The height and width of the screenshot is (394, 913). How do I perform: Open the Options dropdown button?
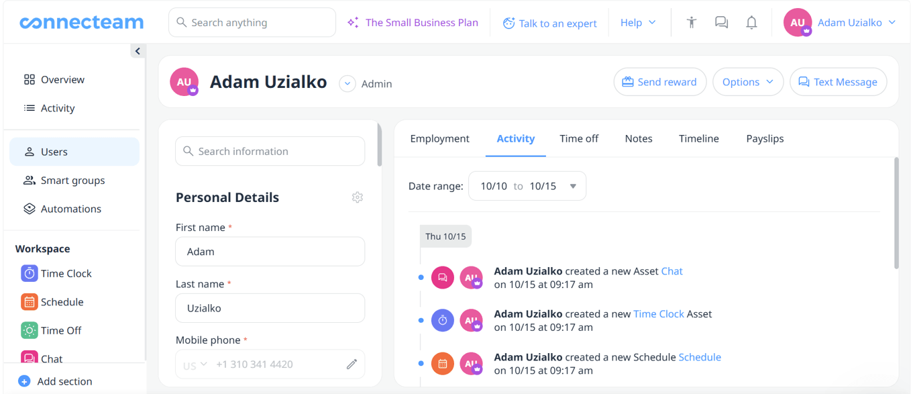[x=747, y=82]
